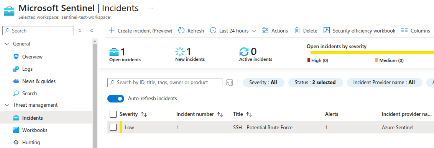Open Security efficiency workbook
This screenshot has height=148, width=434.
point(359,31)
